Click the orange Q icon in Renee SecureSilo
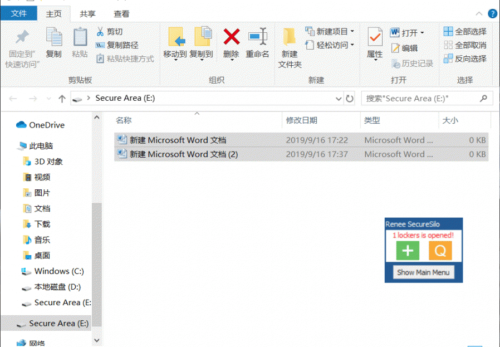 point(440,251)
